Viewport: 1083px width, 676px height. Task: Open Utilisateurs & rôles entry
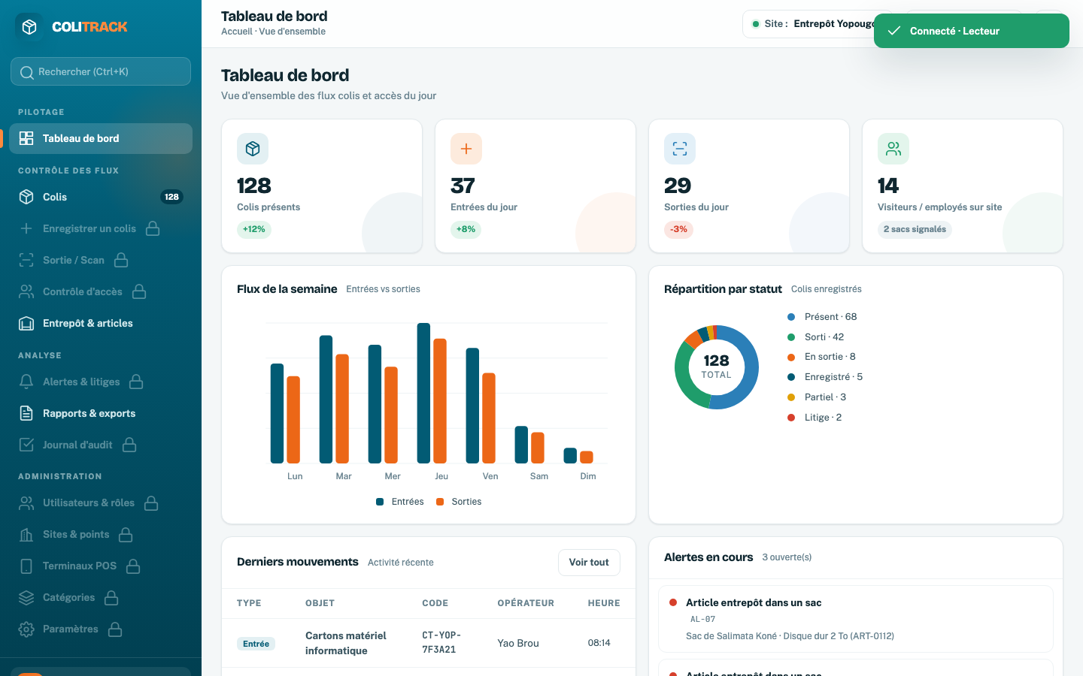tap(101, 502)
